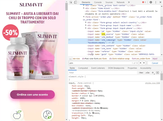Select the referer hidden input node
Image resolution: width=163 pixels, height=121 pixels.
point(114,51)
